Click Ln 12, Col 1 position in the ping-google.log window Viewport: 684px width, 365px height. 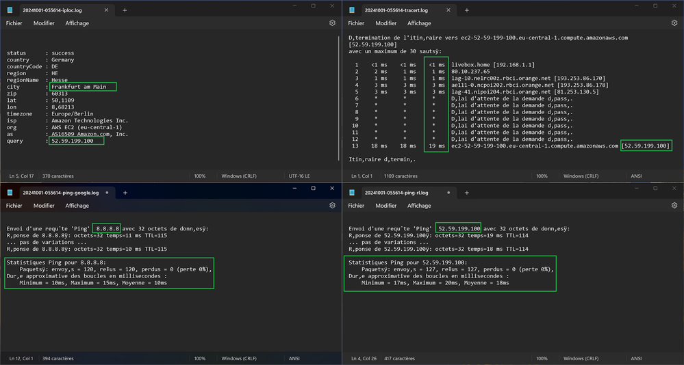tap(22, 358)
